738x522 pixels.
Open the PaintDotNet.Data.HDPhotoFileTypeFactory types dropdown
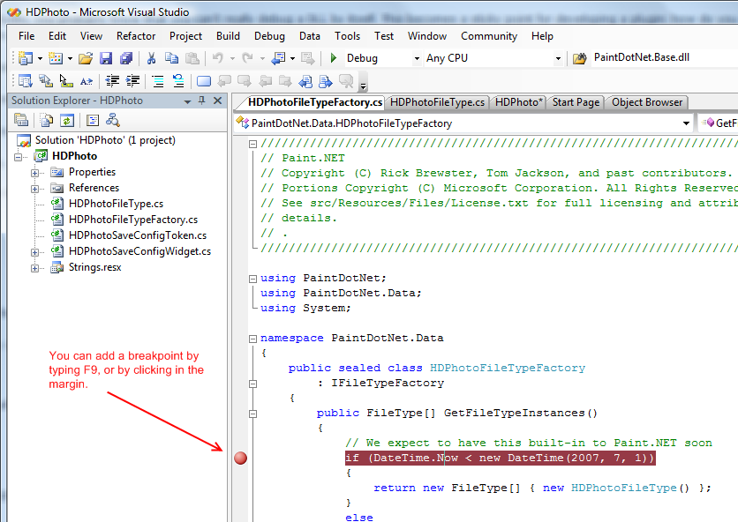pyautogui.click(x=686, y=123)
